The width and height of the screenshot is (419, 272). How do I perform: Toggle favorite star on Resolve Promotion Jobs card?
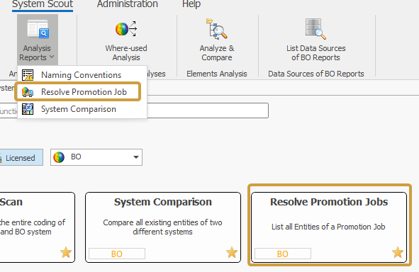398,252
